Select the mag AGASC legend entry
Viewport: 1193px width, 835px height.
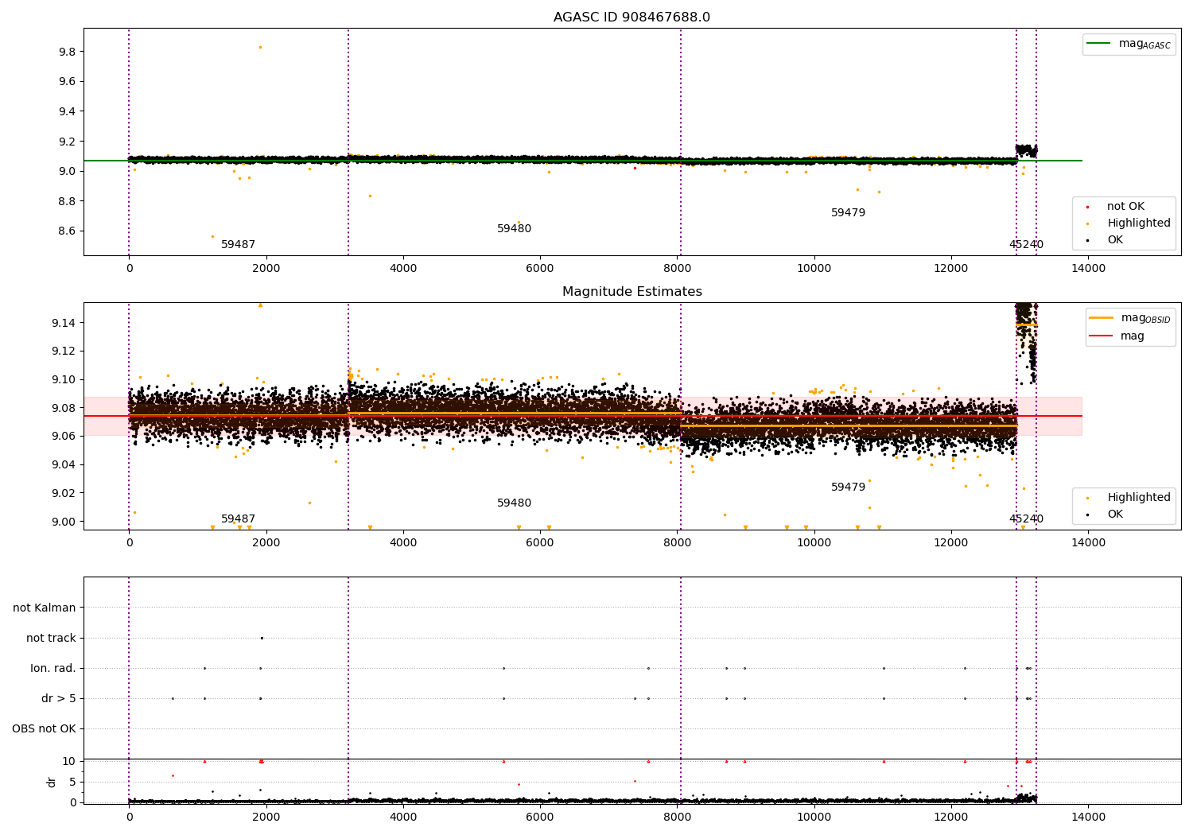(x=1129, y=44)
